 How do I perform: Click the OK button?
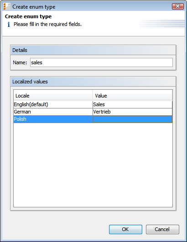tap(125, 229)
